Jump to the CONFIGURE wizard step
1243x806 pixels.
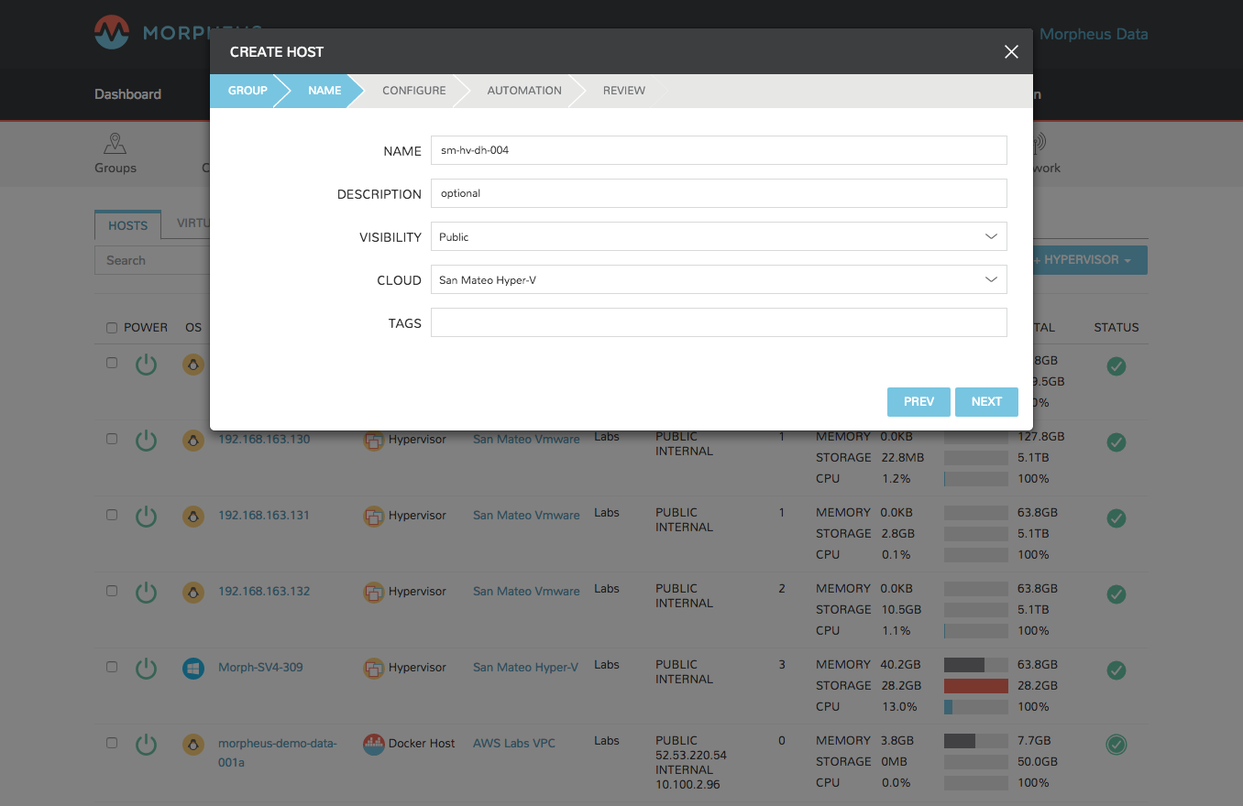click(x=414, y=91)
